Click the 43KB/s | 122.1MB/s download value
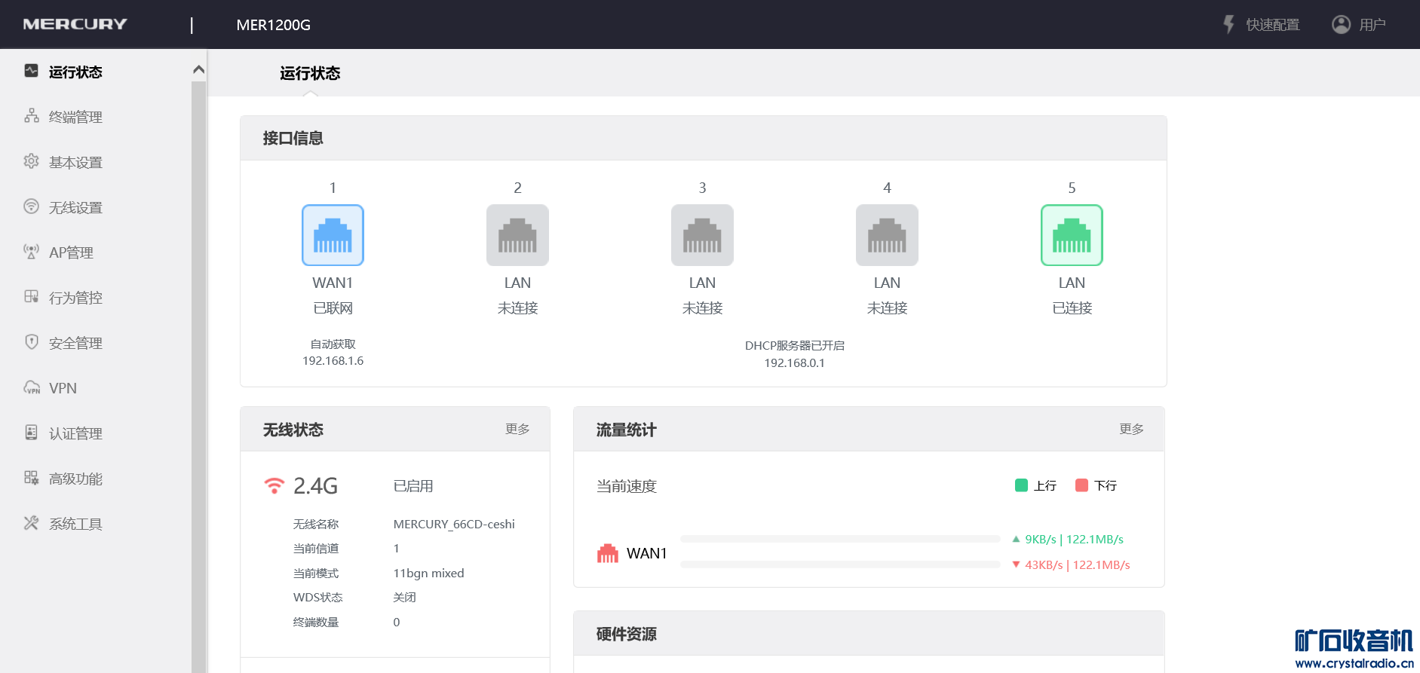Image resolution: width=1420 pixels, height=673 pixels. point(1078,565)
